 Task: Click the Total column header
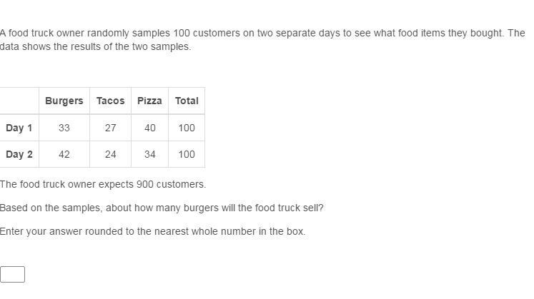187,101
